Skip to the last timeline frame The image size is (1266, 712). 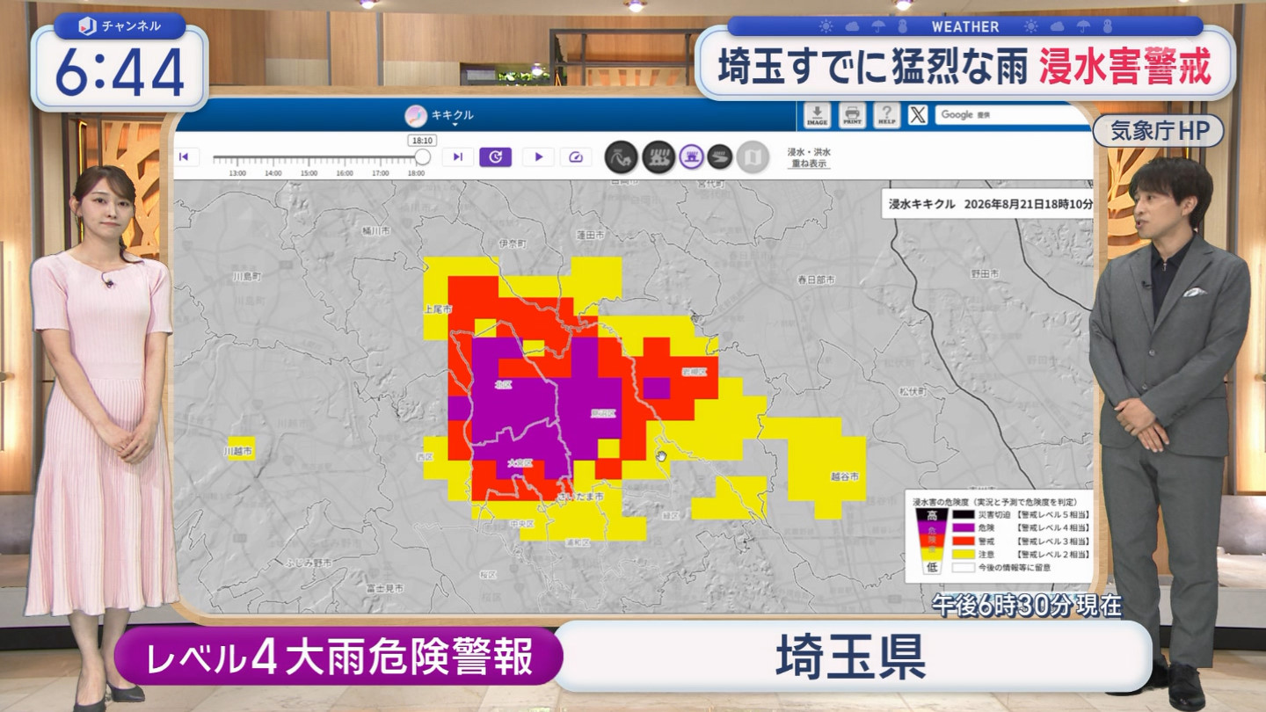click(x=457, y=157)
